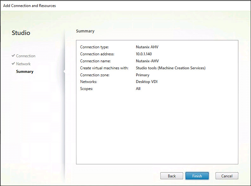Click the All scopes value

[x=138, y=89]
